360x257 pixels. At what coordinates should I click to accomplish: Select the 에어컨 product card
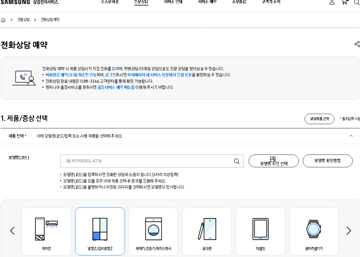(x=47, y=231)
